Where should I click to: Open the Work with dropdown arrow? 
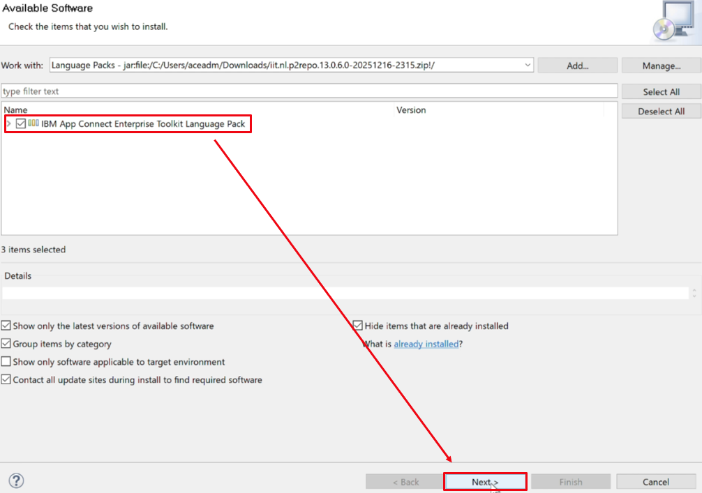pyautogui.click(x=528, y=66)
